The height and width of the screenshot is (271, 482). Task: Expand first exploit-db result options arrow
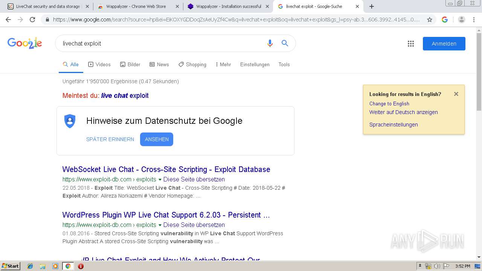pyautogui.click(x=160, y=180)
